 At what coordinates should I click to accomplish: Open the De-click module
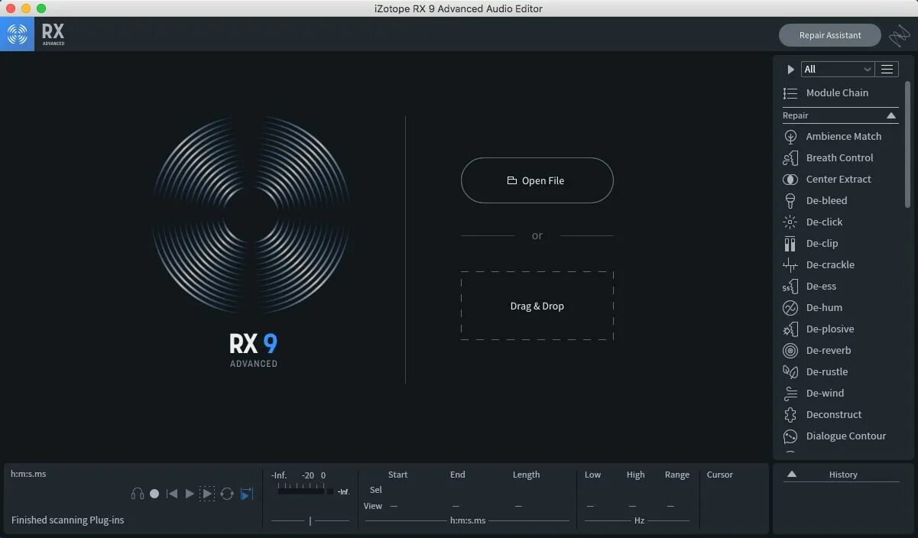(x=824, y=222)
